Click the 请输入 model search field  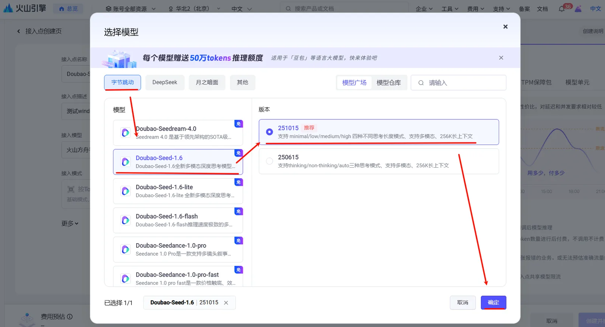[x=458, y=83]
